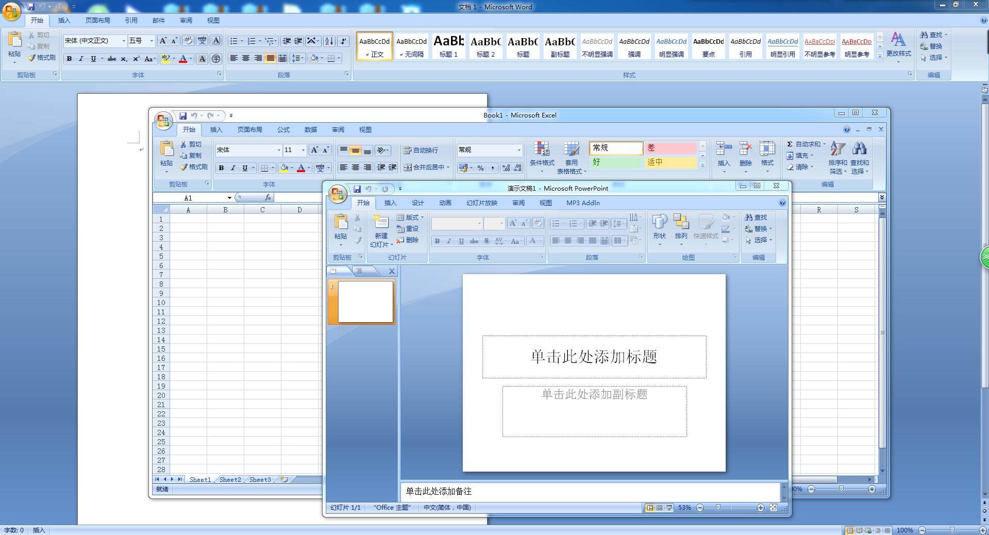Click Excel's Conditional Formatting (条件格式) icon
This screenshot has width=989, height=535.
pos(541,149)
